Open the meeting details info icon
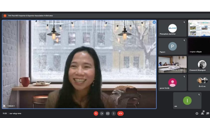This screenshot has height=118, width=210. coord(197,114)
